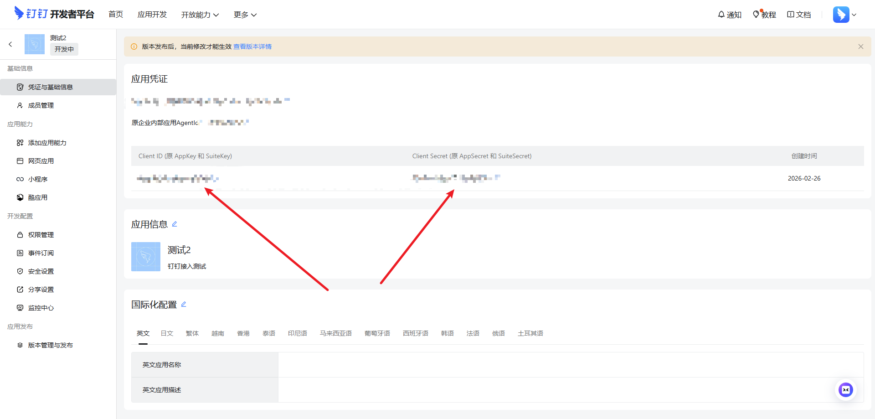Open the 教程 tutorials icon
This screenshot has width=875, height=419.
click(x=764, y=15)
